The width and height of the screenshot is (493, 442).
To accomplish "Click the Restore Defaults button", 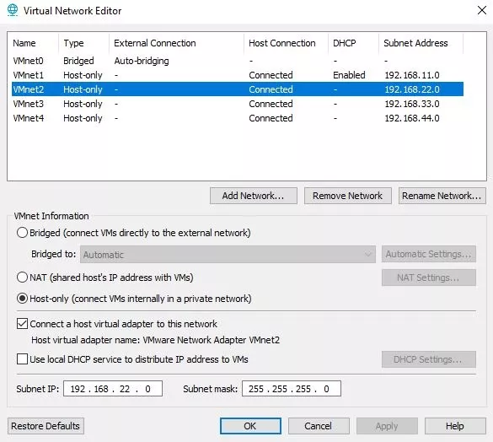I will [x=46, y=426].
